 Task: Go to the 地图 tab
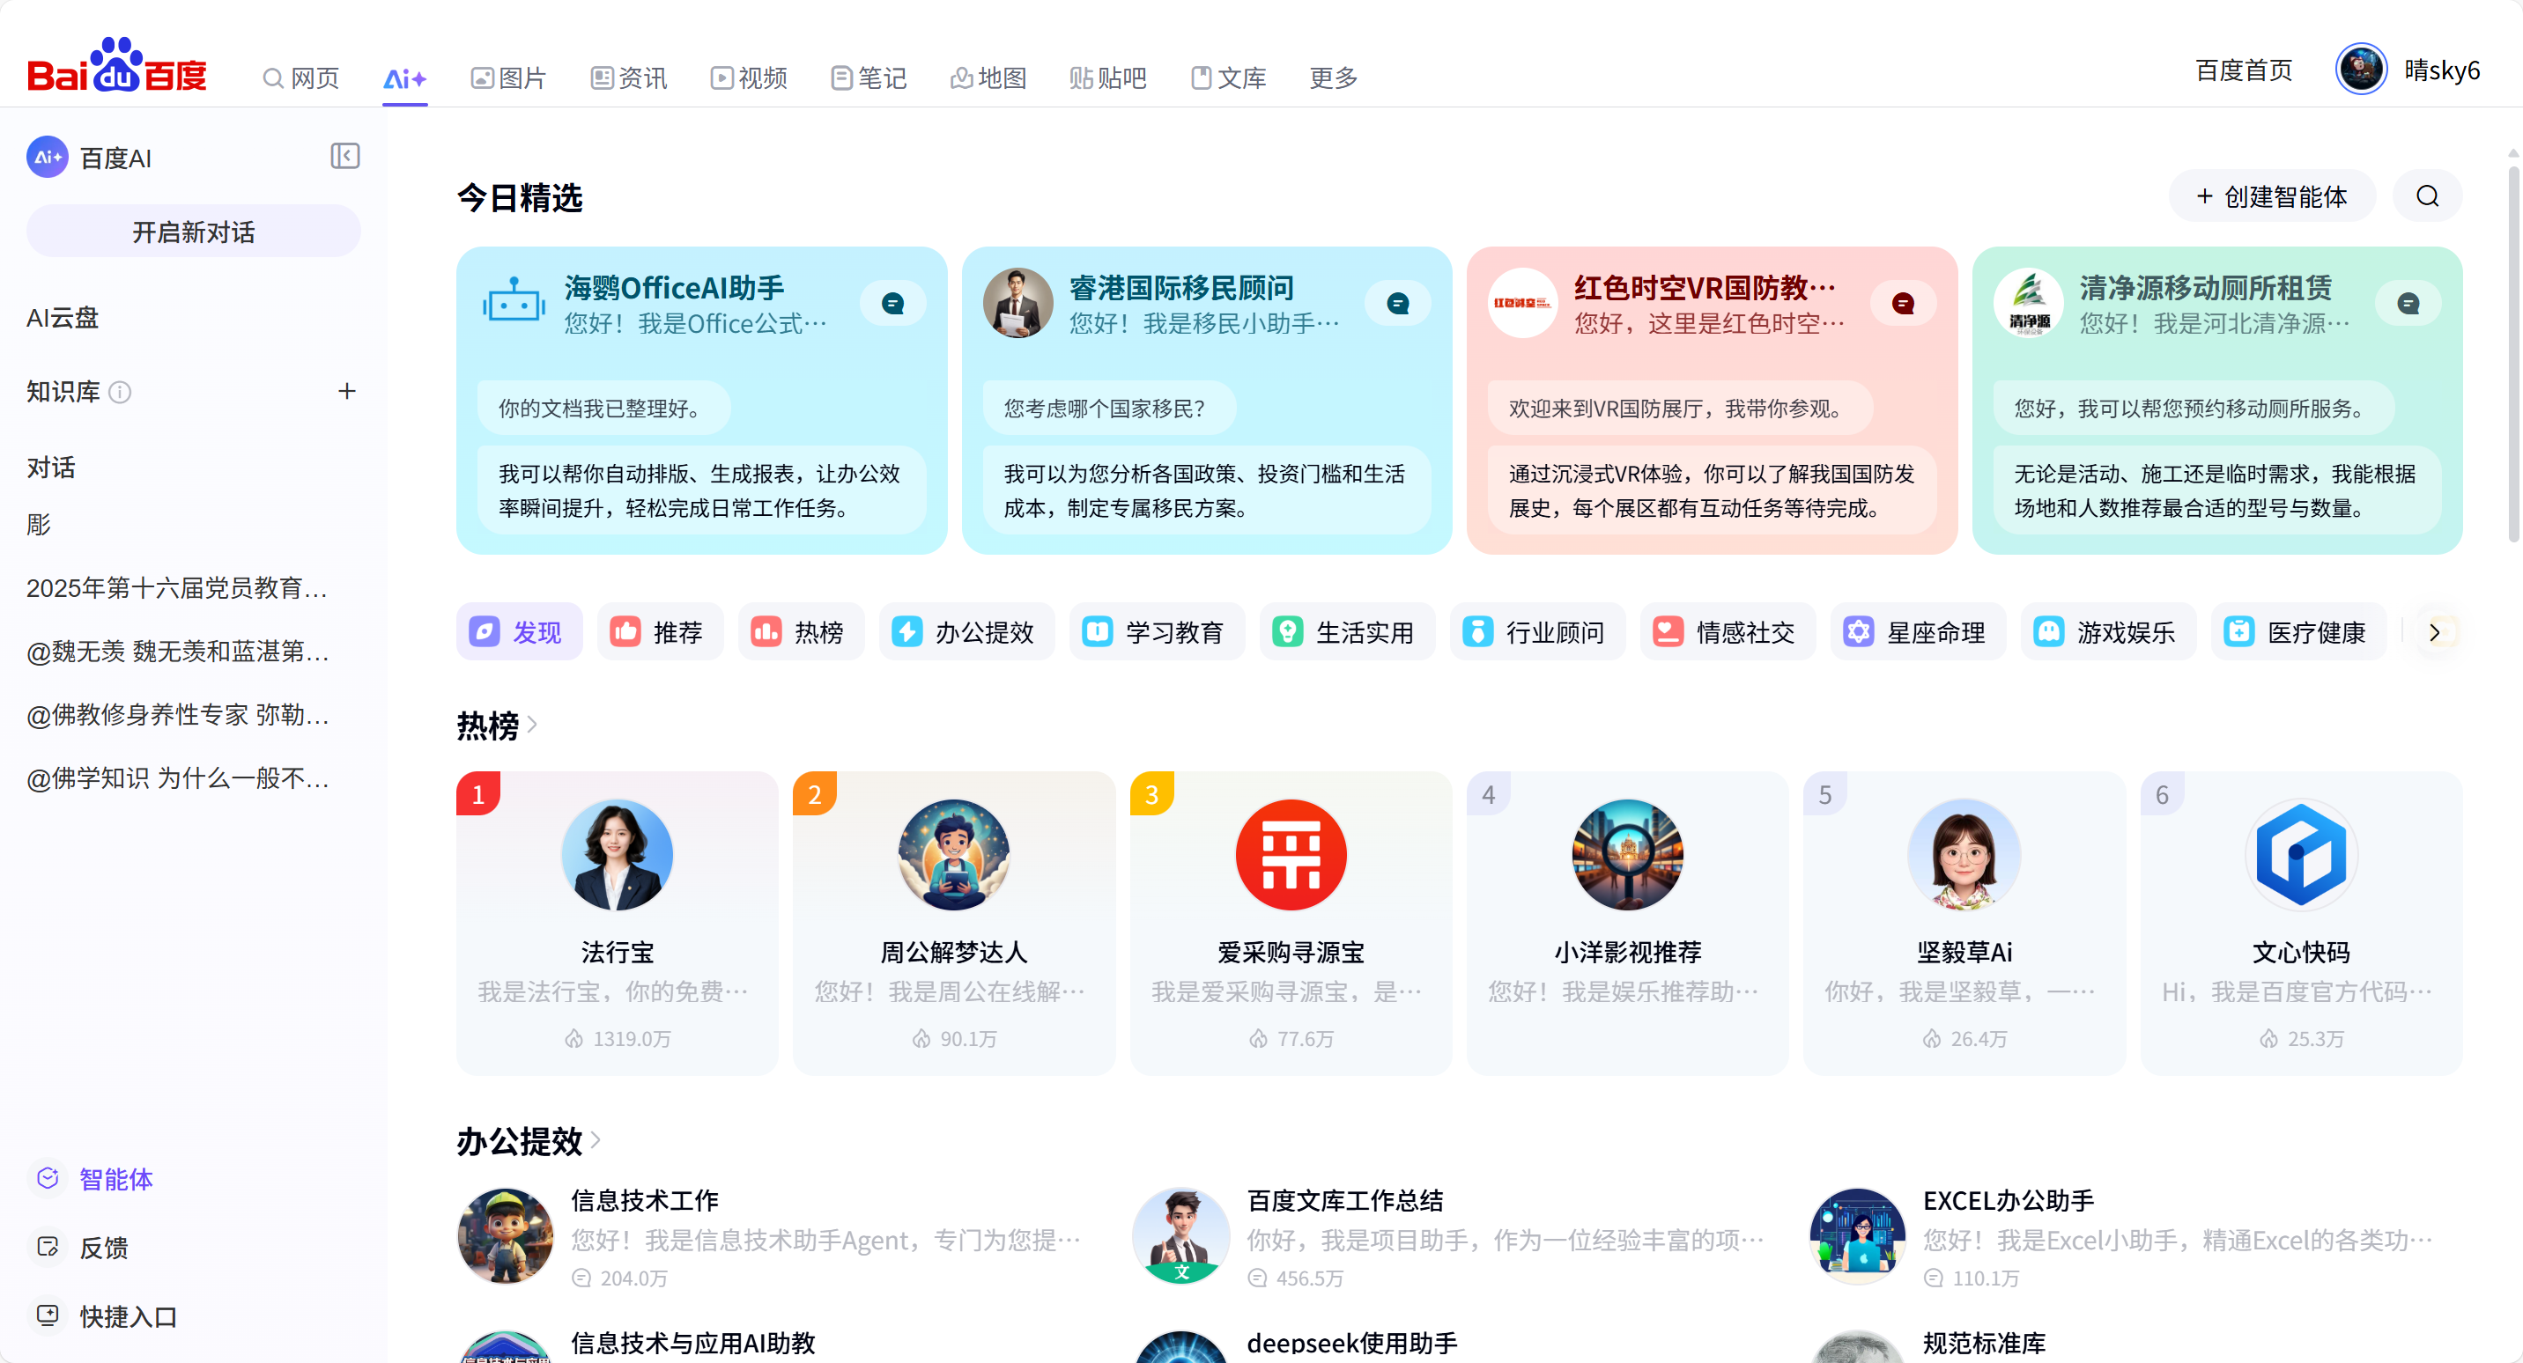pyautogui.click(x=988, y=77)
